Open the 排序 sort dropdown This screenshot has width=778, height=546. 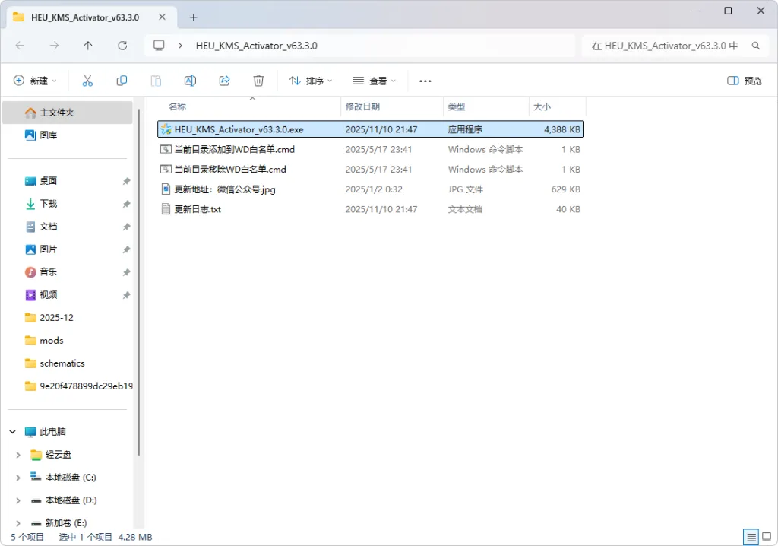[311, 81]
